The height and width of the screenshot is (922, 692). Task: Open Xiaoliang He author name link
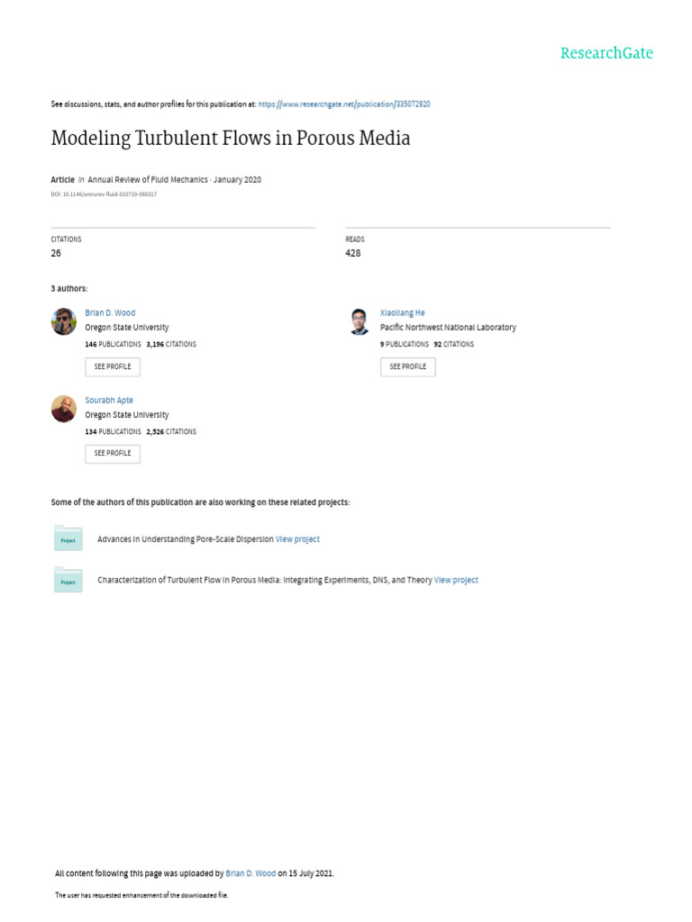click(x=403, y=313)
